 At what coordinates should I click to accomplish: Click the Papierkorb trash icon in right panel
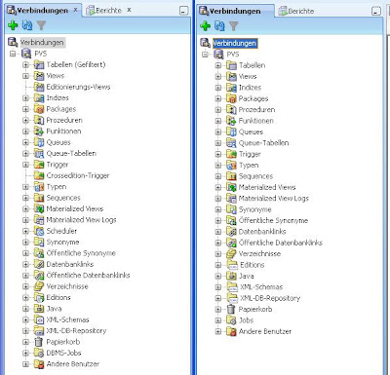[x=231, y=309]
